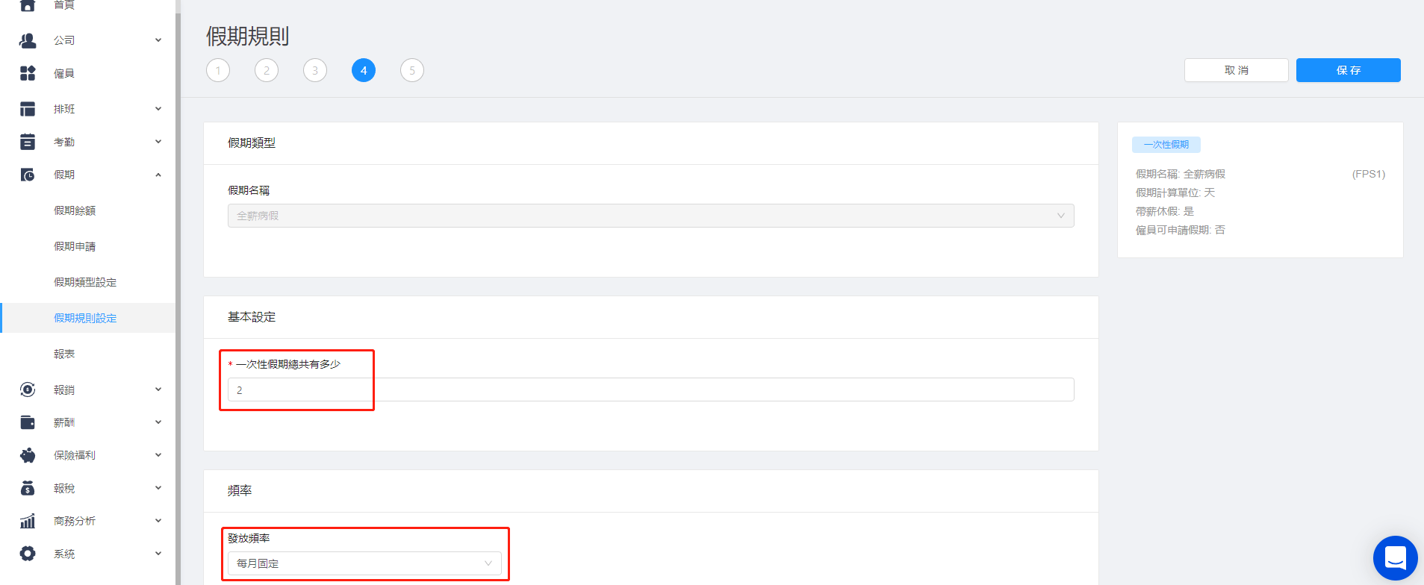This screenshot has width=1424, height=585.
Task: Open 假期類型設定 submenu item
Action: (x=85, y=282)
